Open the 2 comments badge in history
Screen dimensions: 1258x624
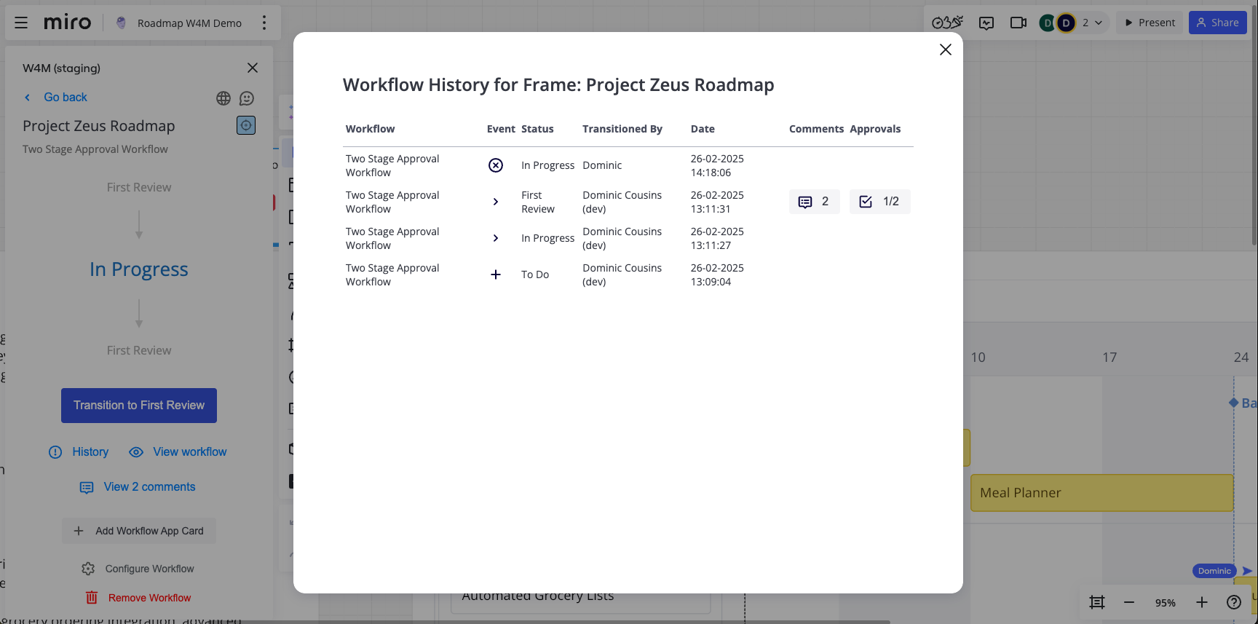click(x=814, y=202)
